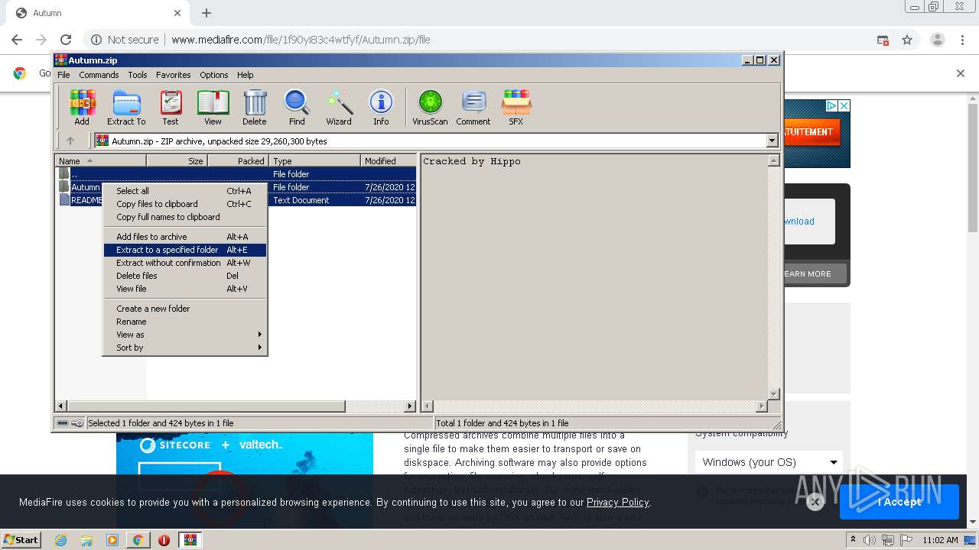979x550 pixels.
Task: Dismiss the cookie banner X button
Action: pos(815,502)
